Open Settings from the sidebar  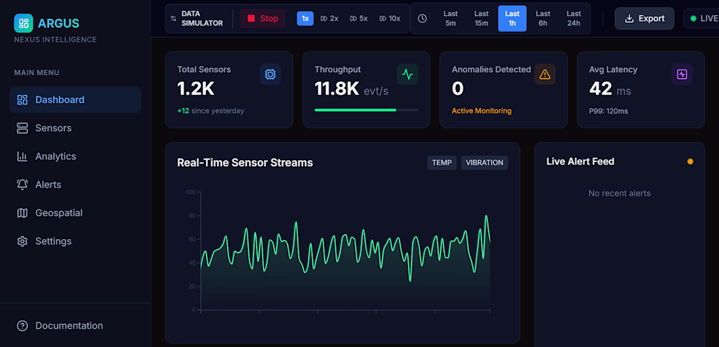click(75, 241)
